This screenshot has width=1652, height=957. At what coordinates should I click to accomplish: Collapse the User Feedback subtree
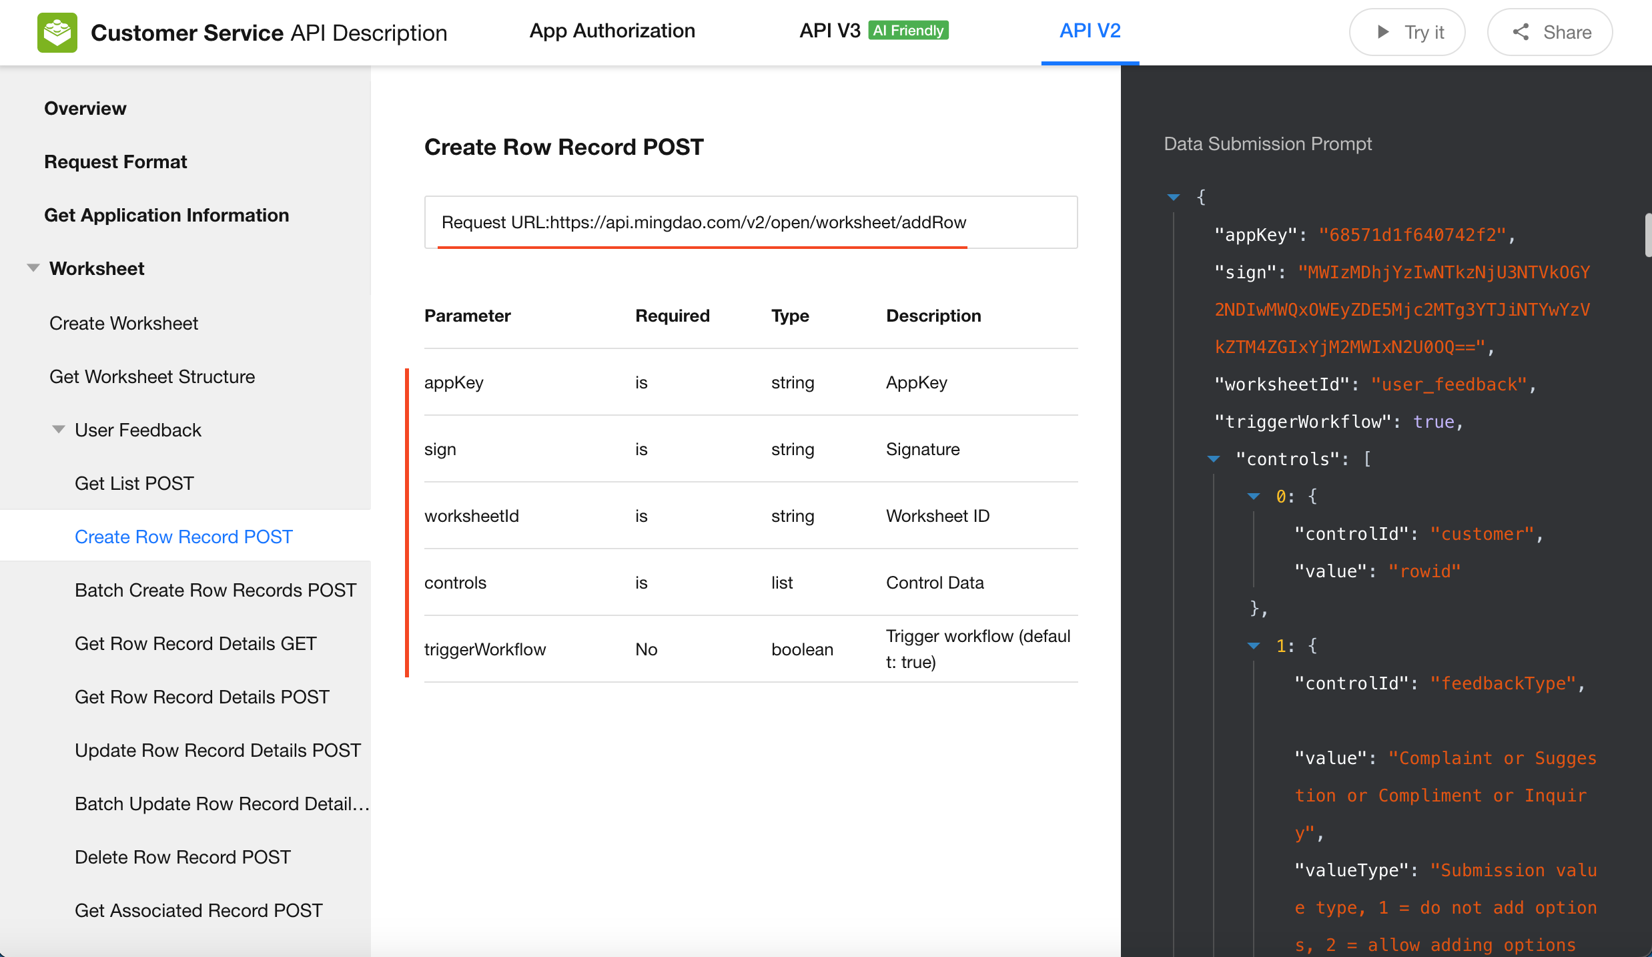click(x=59, y=430)
